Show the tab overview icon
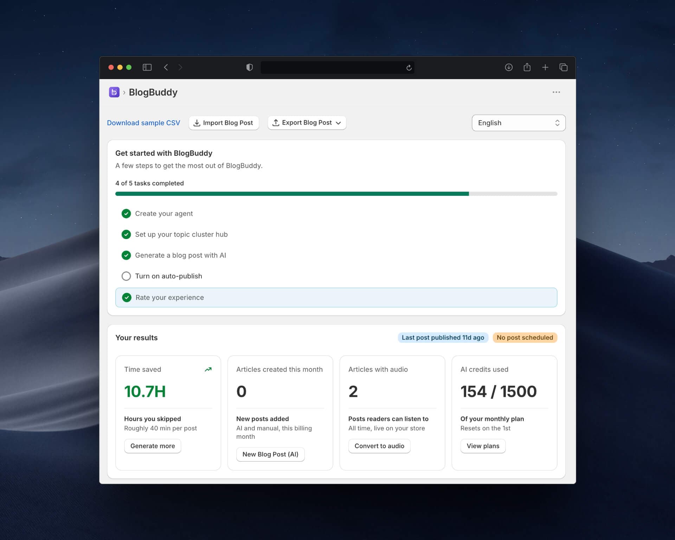The height and width of the screenshot is (540, 675). 564,67
